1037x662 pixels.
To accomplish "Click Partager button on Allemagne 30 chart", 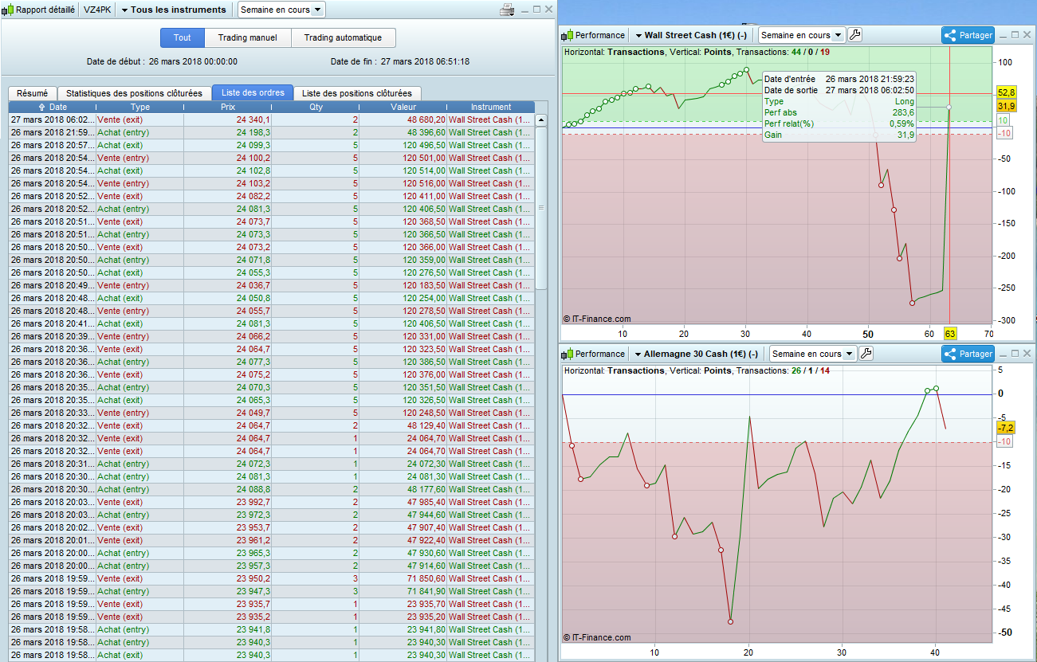I will (968, 354).
